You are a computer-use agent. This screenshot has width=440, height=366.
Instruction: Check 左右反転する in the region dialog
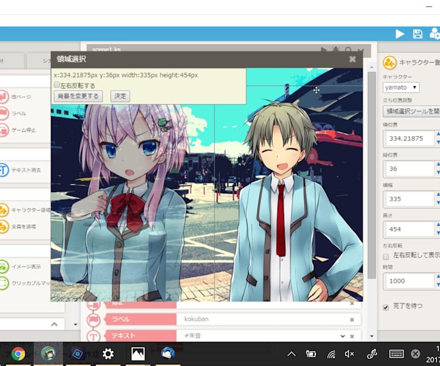click(x=57, y=84)
